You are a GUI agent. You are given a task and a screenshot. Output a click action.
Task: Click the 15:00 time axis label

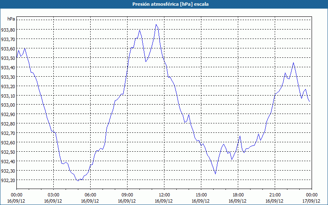pos(201,195)
